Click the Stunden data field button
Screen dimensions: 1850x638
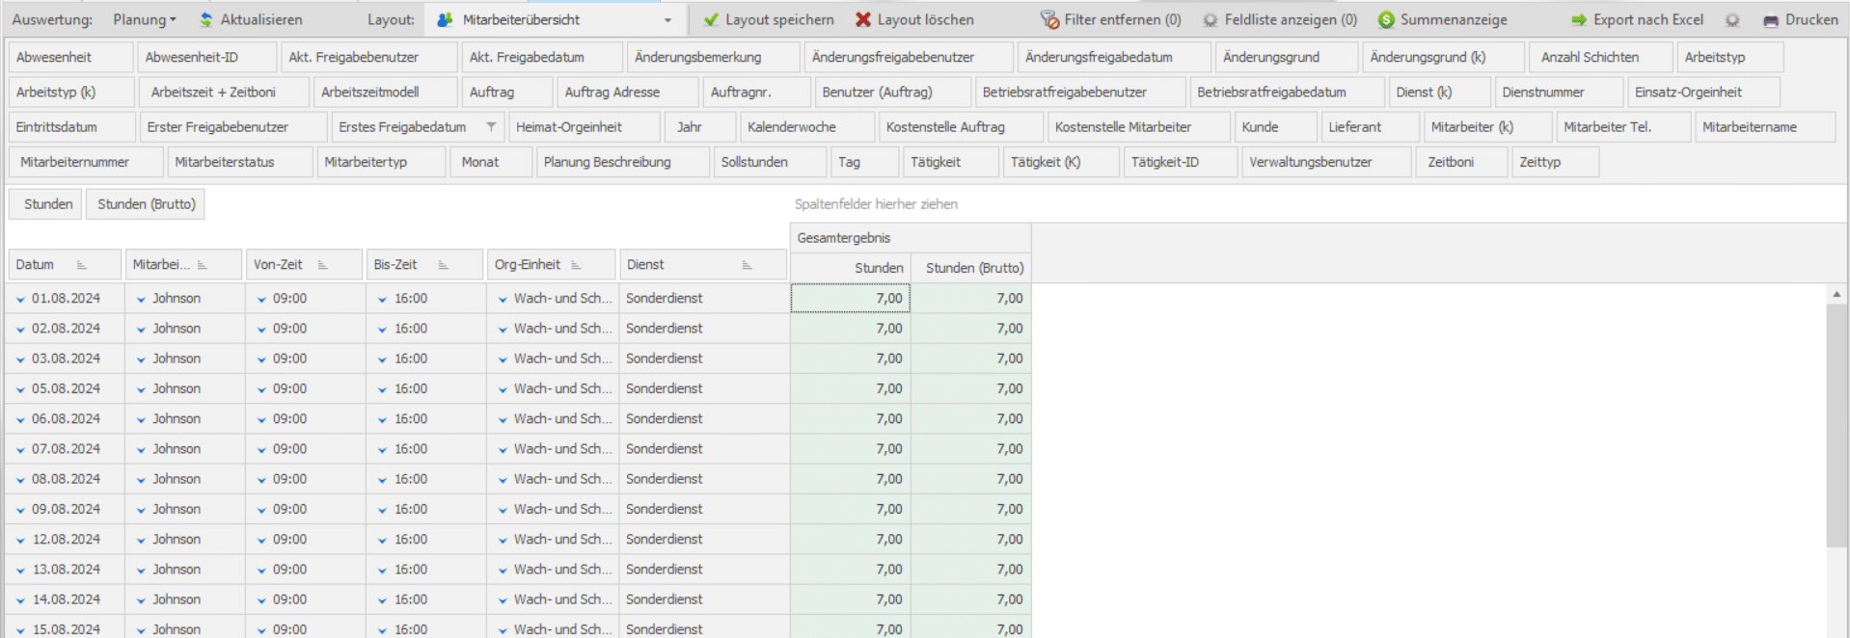(x=47, y=204)
